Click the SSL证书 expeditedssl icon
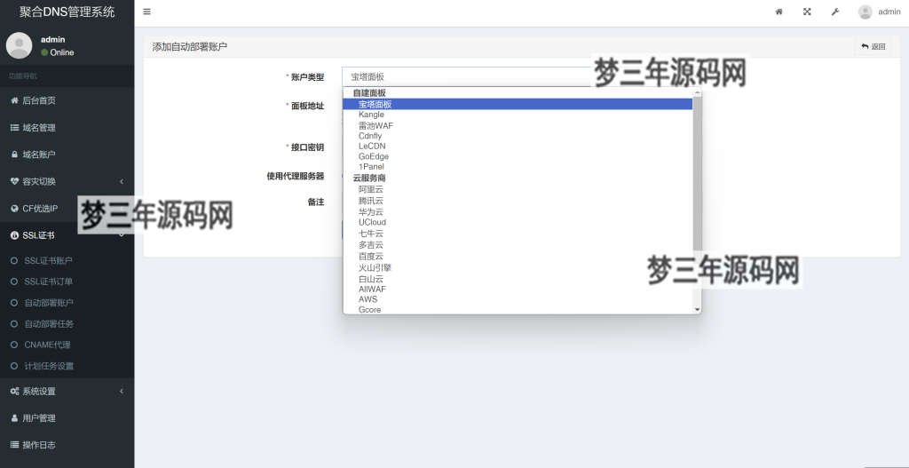 coord(14,235)
